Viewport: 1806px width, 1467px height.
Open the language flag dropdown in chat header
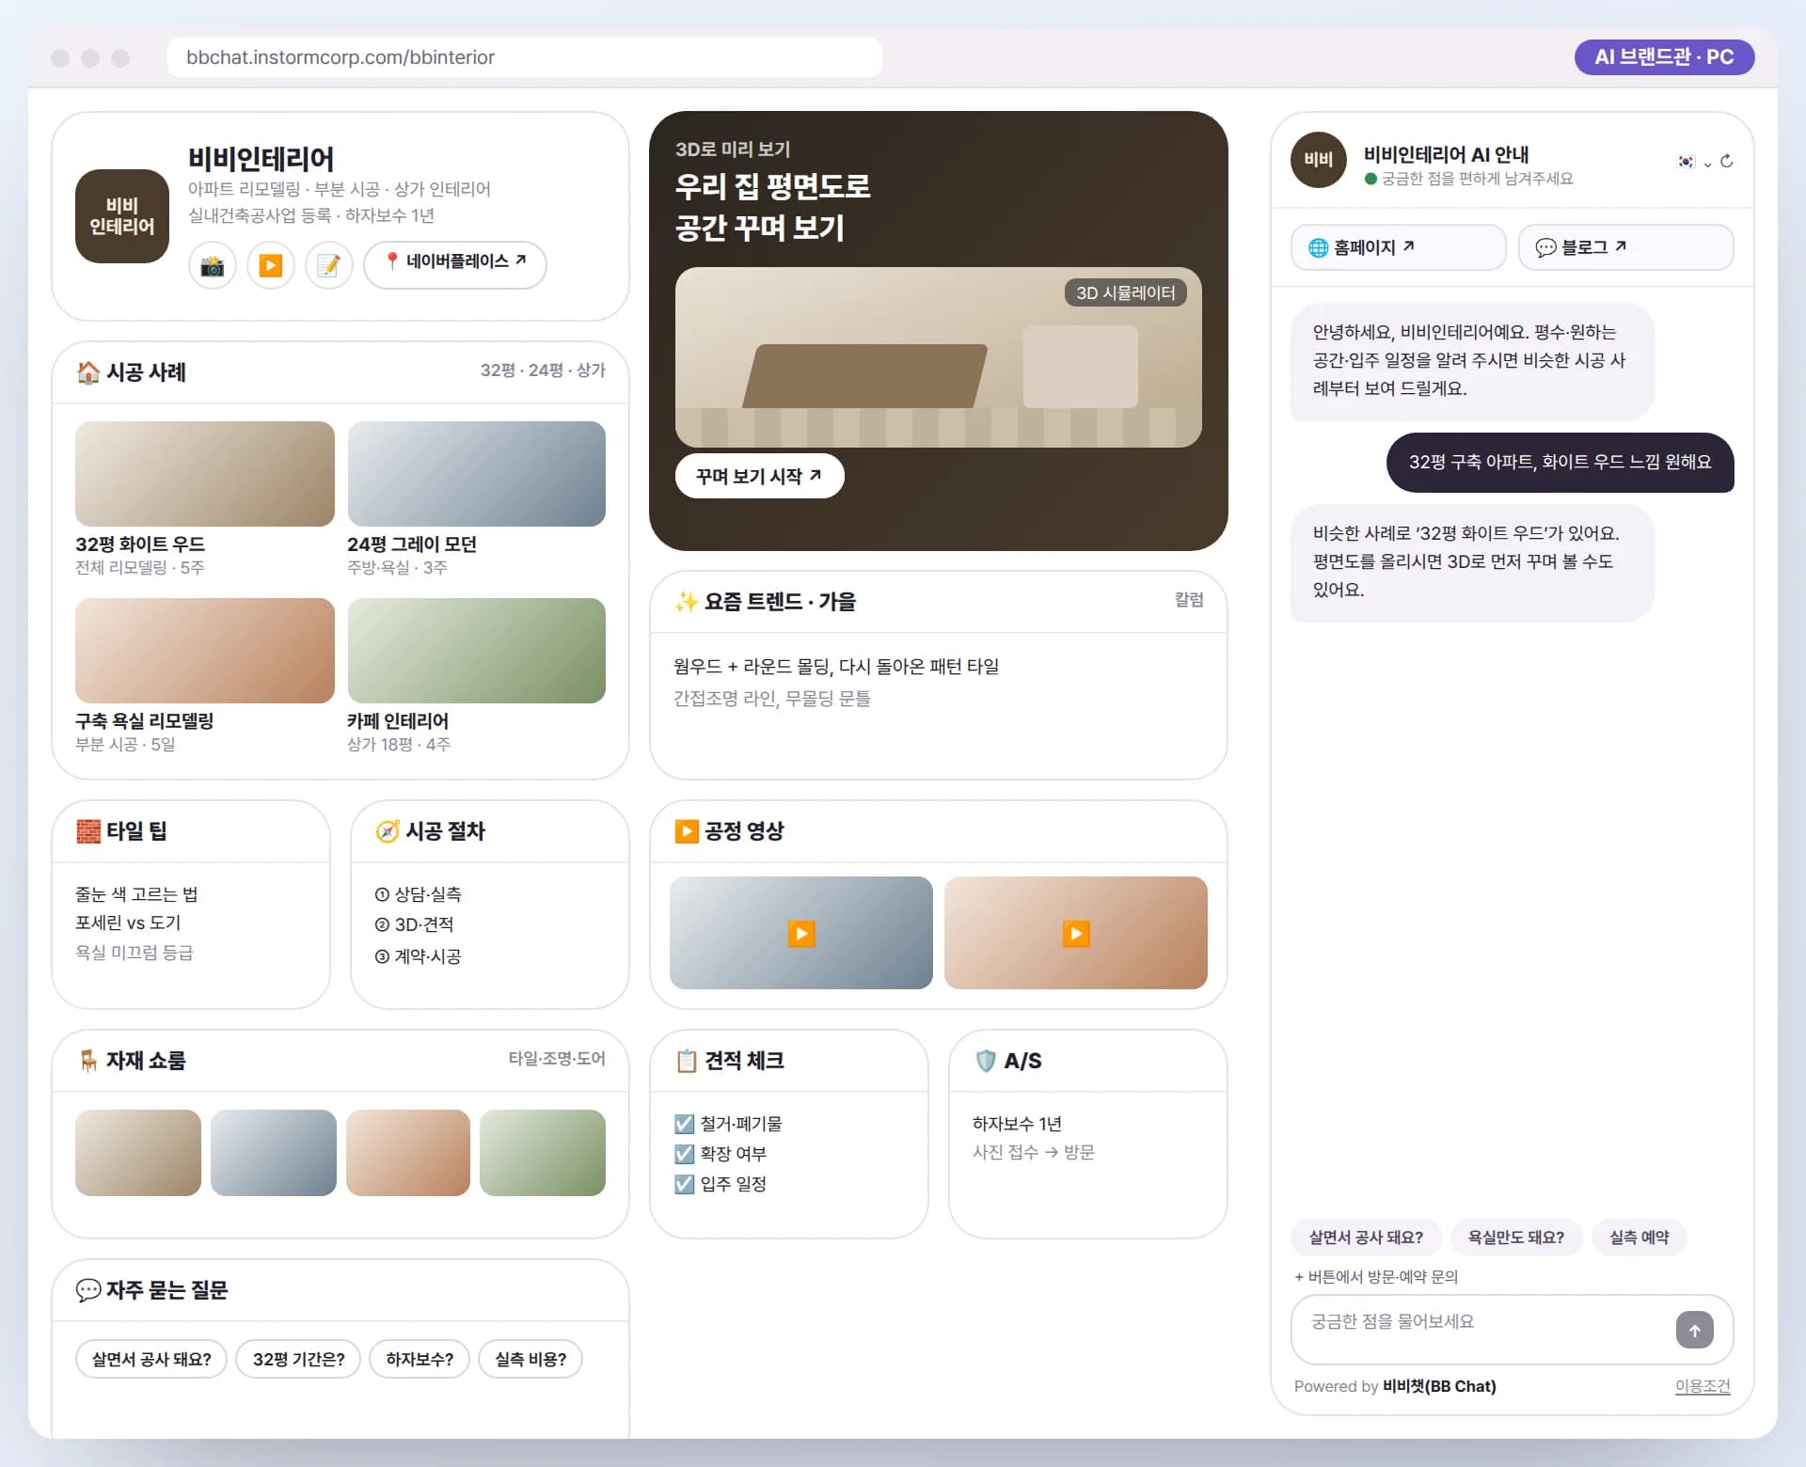click(1694, 162)
